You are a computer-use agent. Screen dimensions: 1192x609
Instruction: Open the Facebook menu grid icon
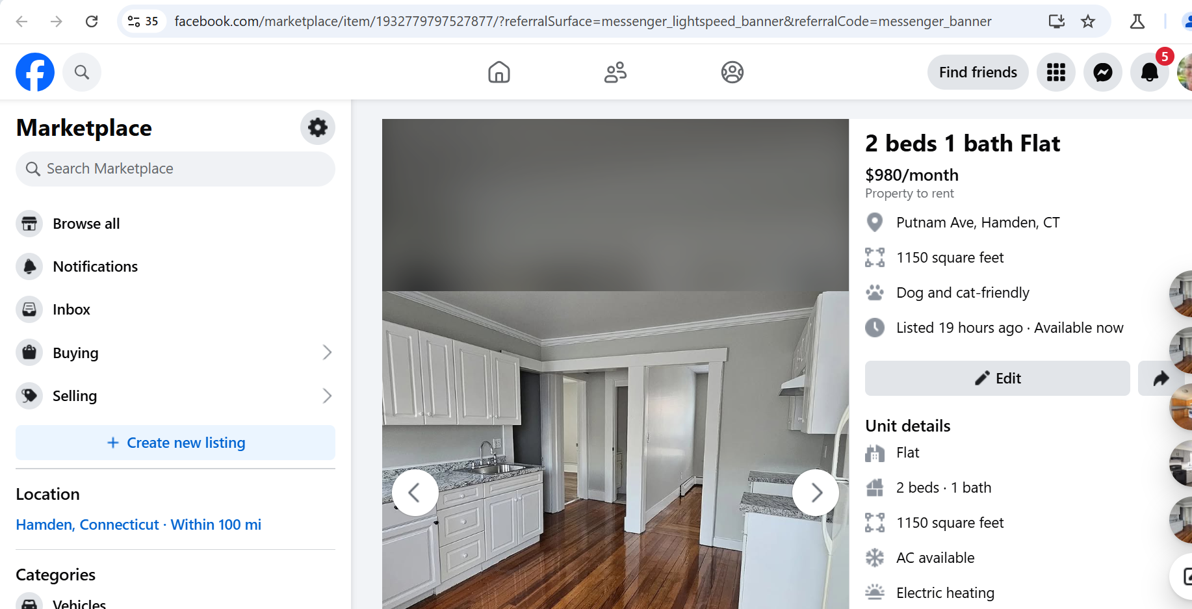click(1056, 72)
